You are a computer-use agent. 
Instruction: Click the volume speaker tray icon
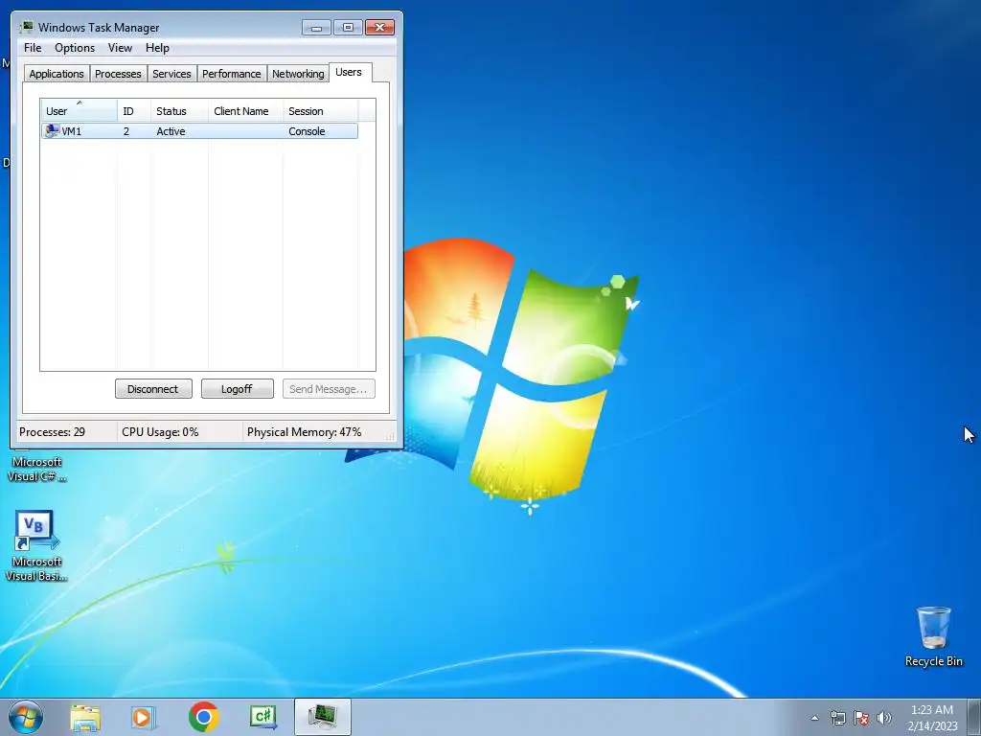883,719
